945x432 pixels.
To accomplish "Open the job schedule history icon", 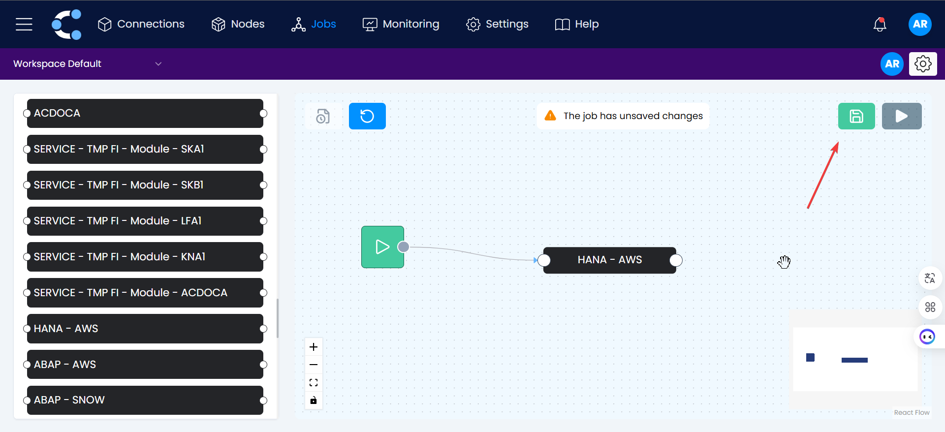I will click(323, 116).
